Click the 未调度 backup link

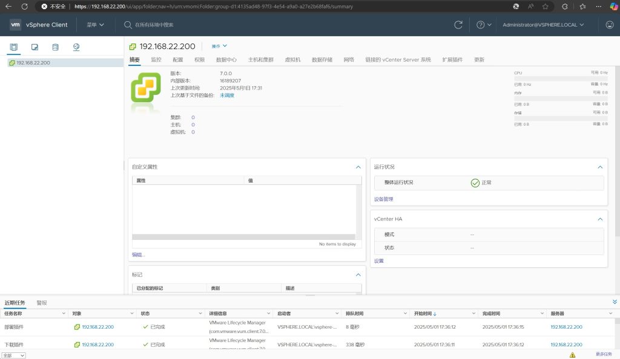pyautogui.click(x=227, y=95)
